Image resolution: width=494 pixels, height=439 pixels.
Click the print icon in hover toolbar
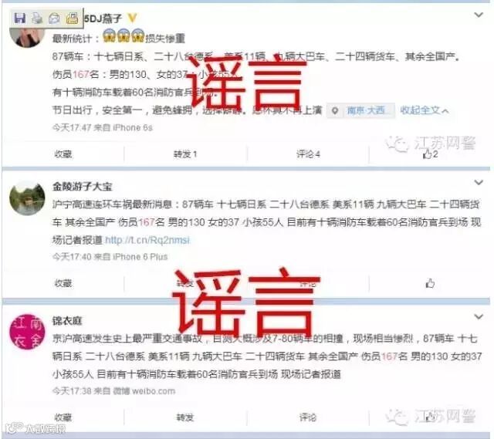37,19
